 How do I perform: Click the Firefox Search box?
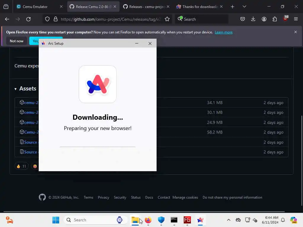click(202, 19)
